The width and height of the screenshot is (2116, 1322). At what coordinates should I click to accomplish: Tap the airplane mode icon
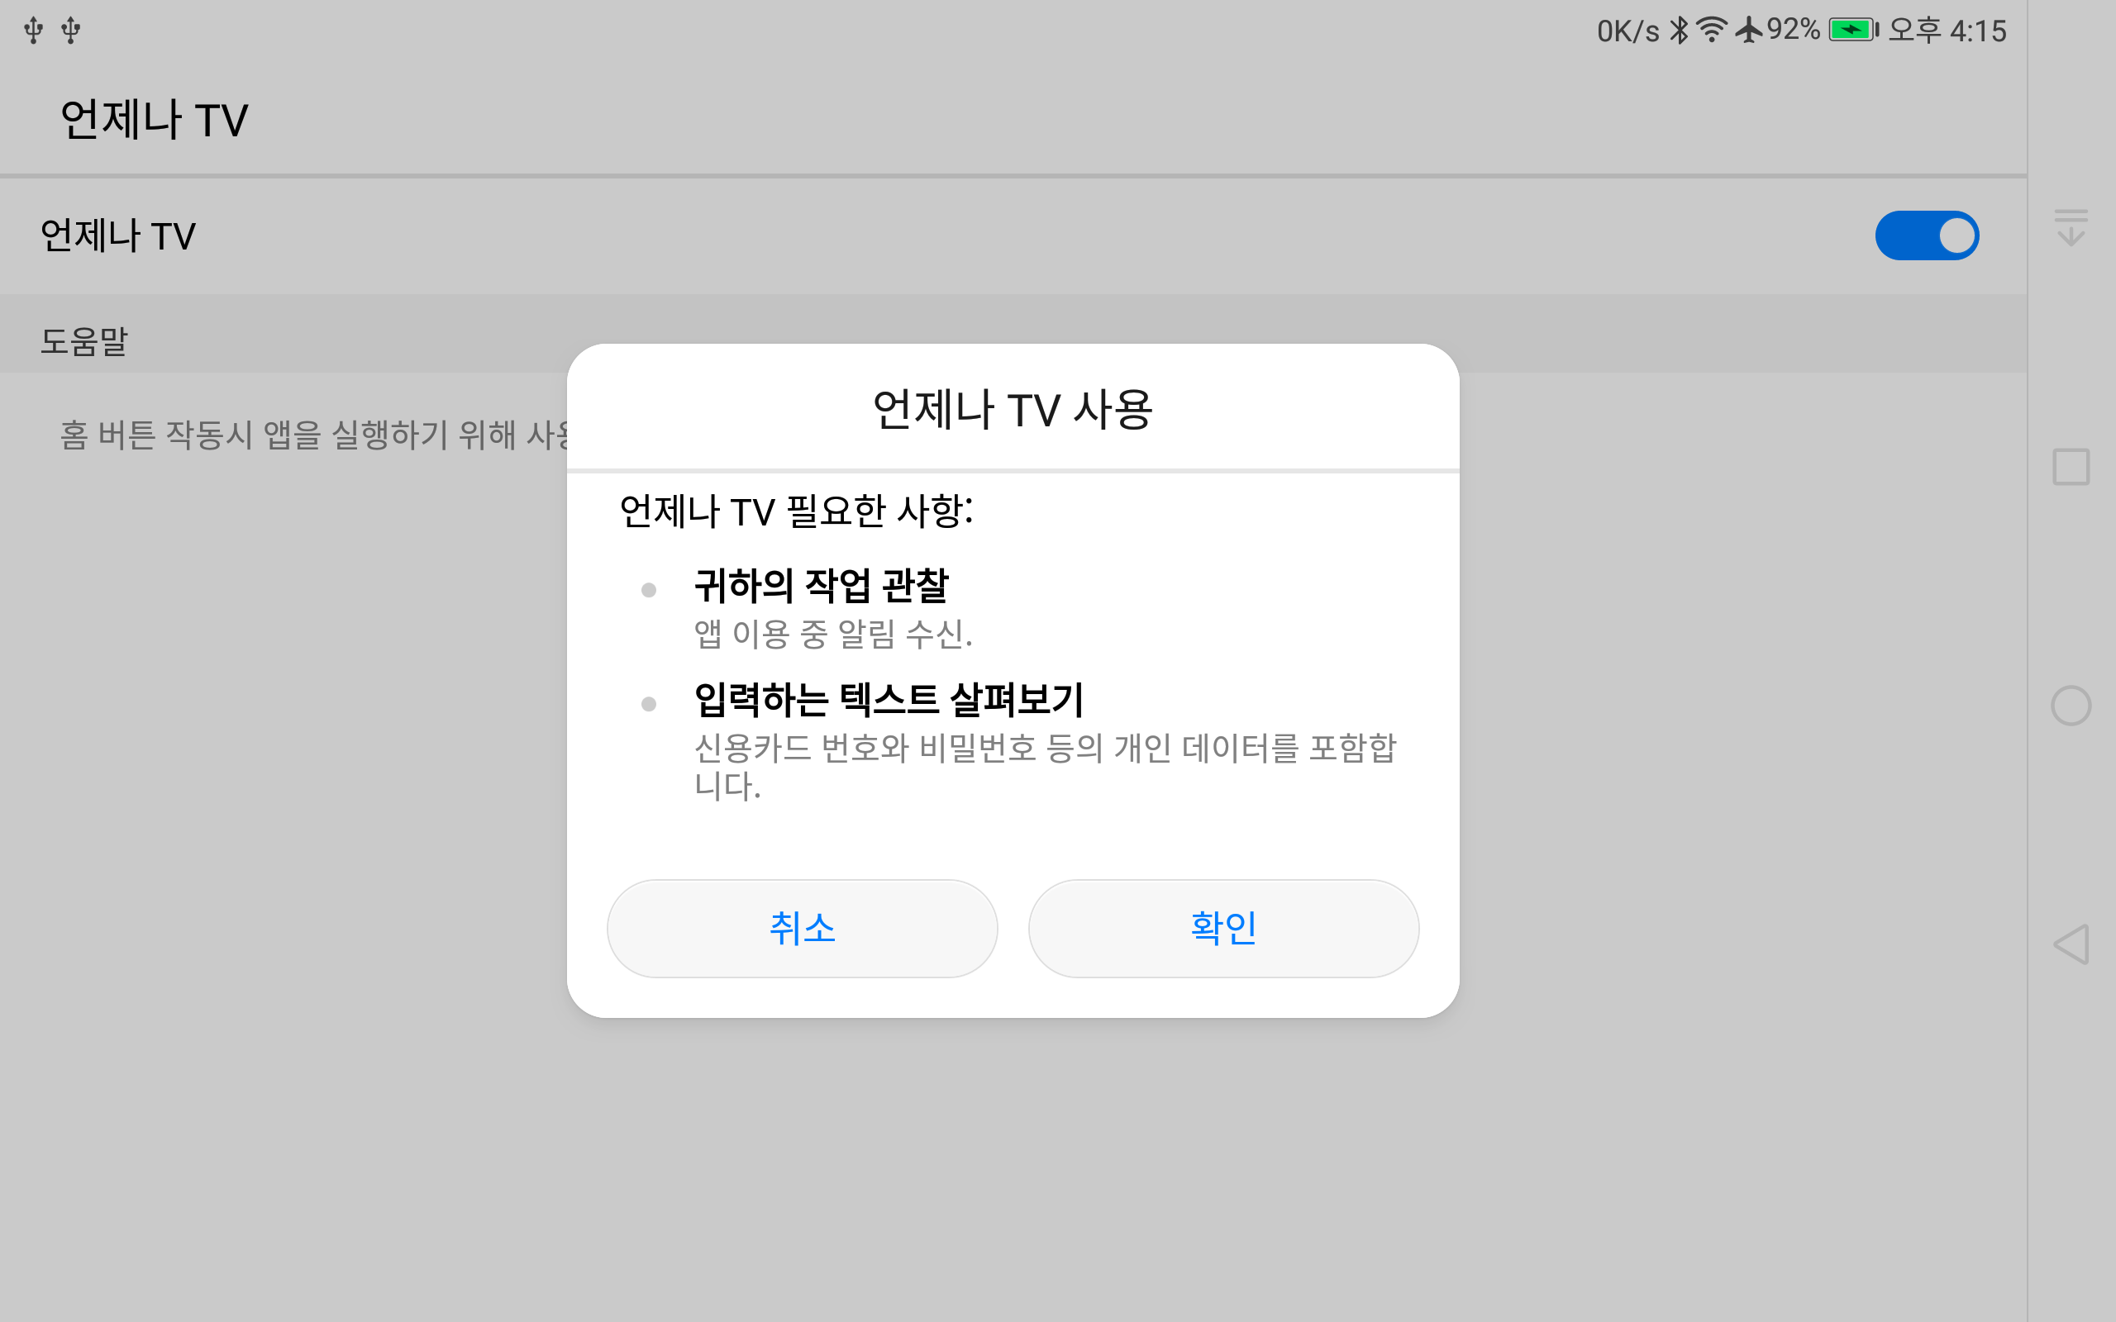pyautogui.click(x=1748, y=30)
